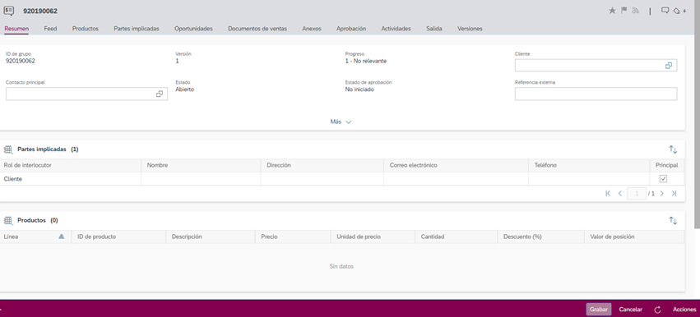The height and width of the screenshot is (317, 700).
Task: Select the Cliente cell in parties table
Action: point(71,179)
